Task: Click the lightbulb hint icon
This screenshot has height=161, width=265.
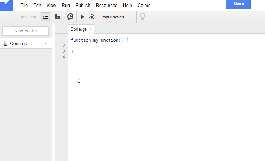Action: coord(143,17)
